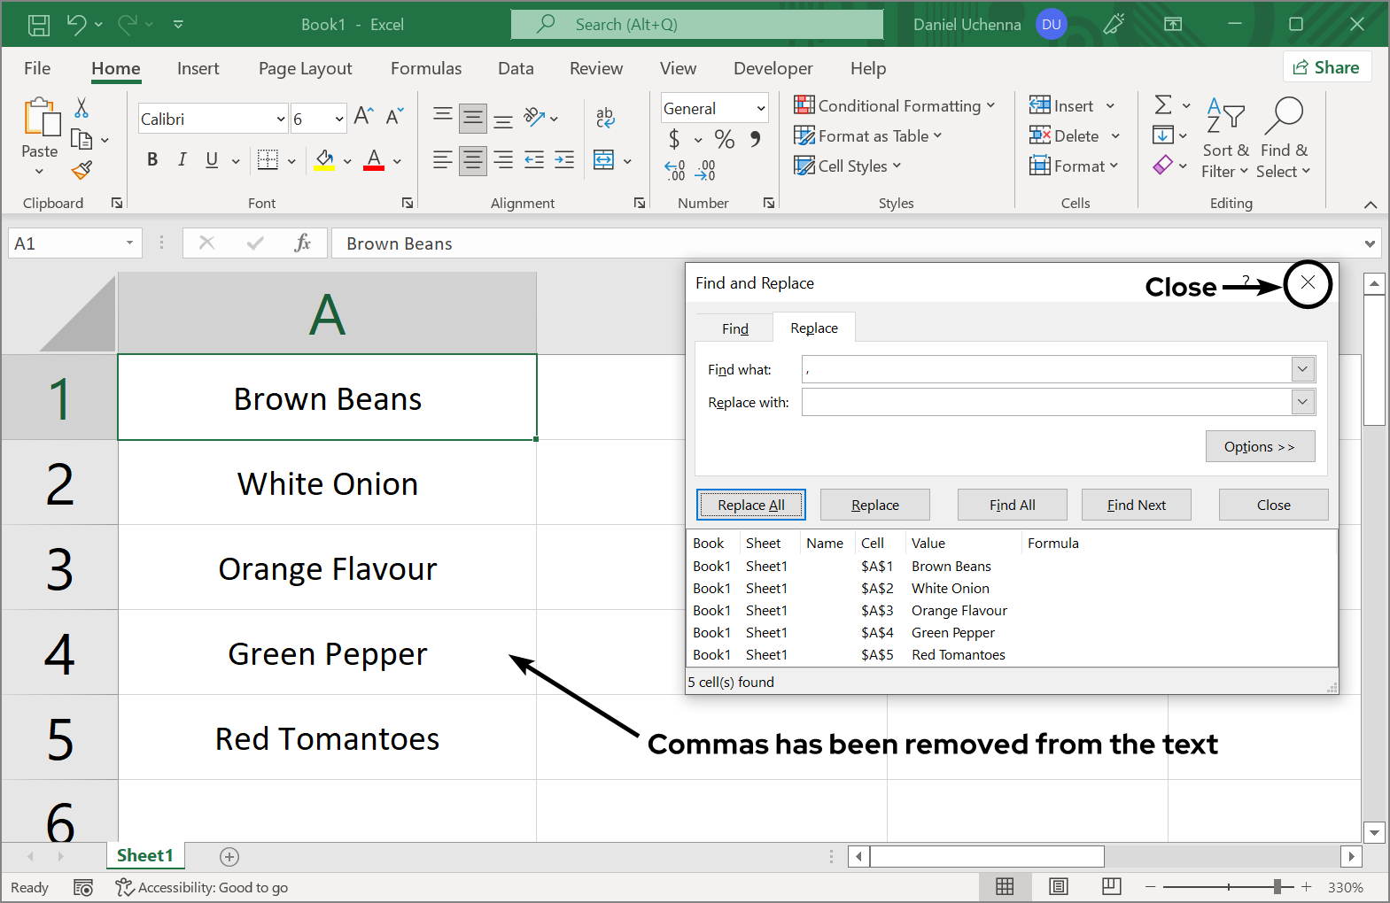Click the AutoSum sigma icon
The image size is (1390, 903).
(x=1163, y=105)
